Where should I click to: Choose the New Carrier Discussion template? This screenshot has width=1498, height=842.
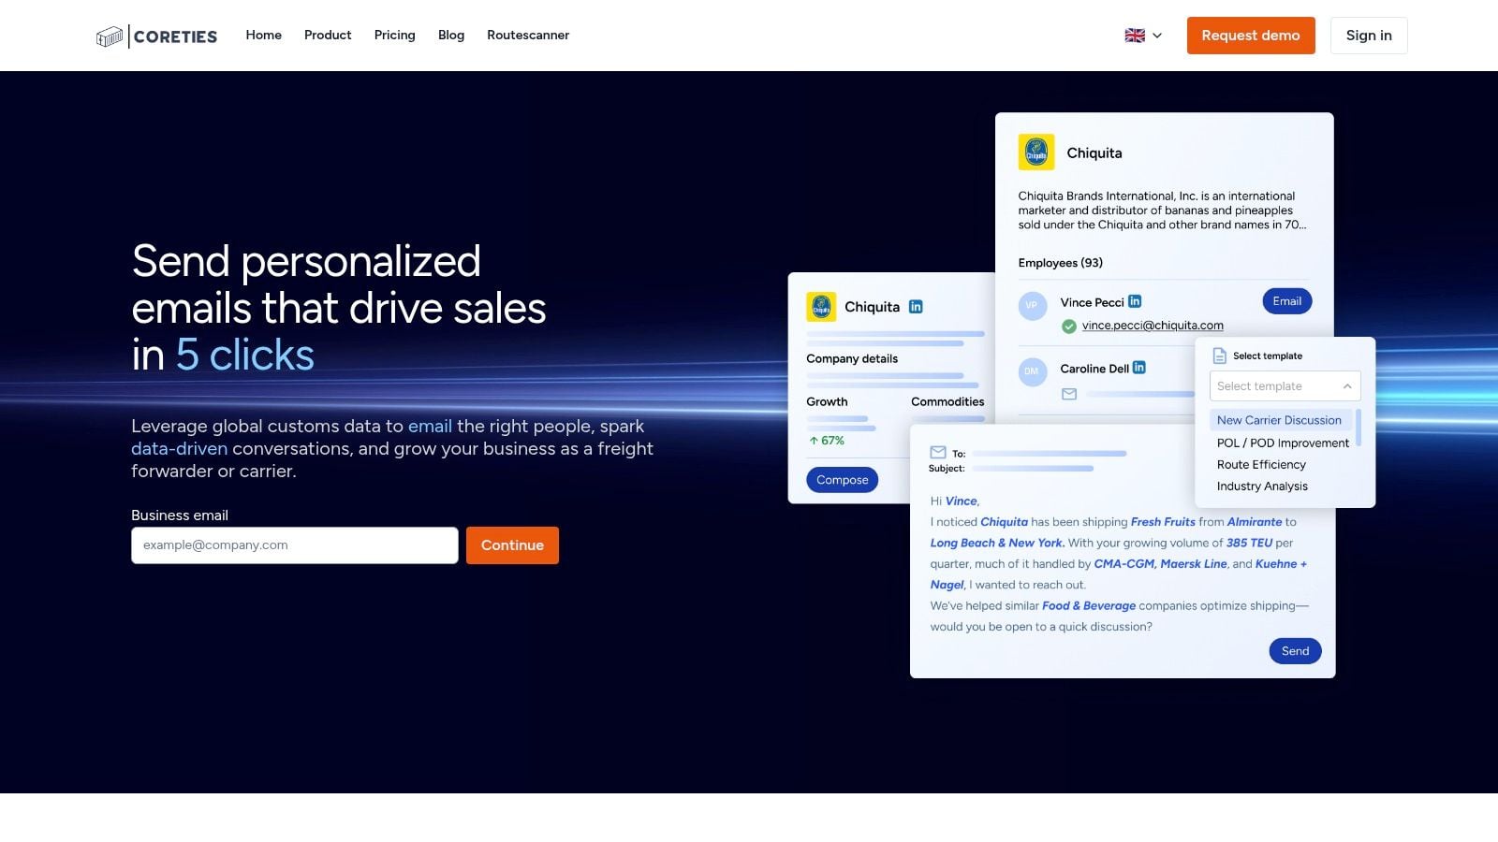[1279, 420]
